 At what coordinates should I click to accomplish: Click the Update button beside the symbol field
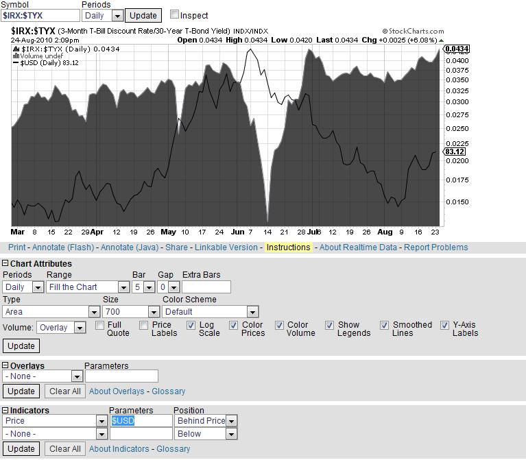143,15
